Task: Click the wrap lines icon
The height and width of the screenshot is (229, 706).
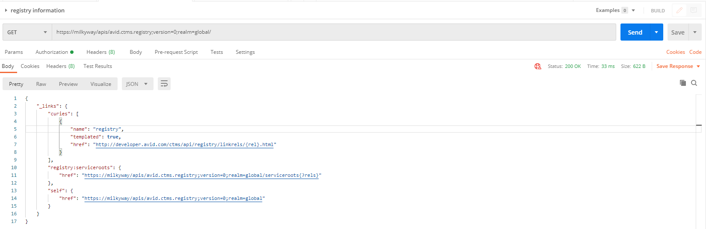Action: click(164, 84)
